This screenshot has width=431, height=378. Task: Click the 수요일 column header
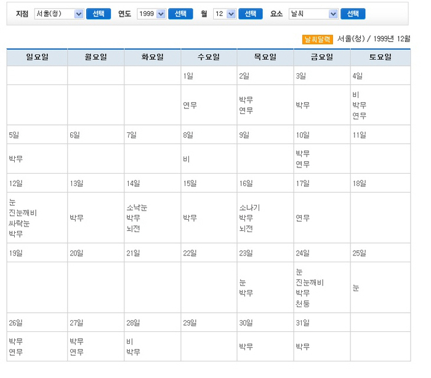[209, 57]
